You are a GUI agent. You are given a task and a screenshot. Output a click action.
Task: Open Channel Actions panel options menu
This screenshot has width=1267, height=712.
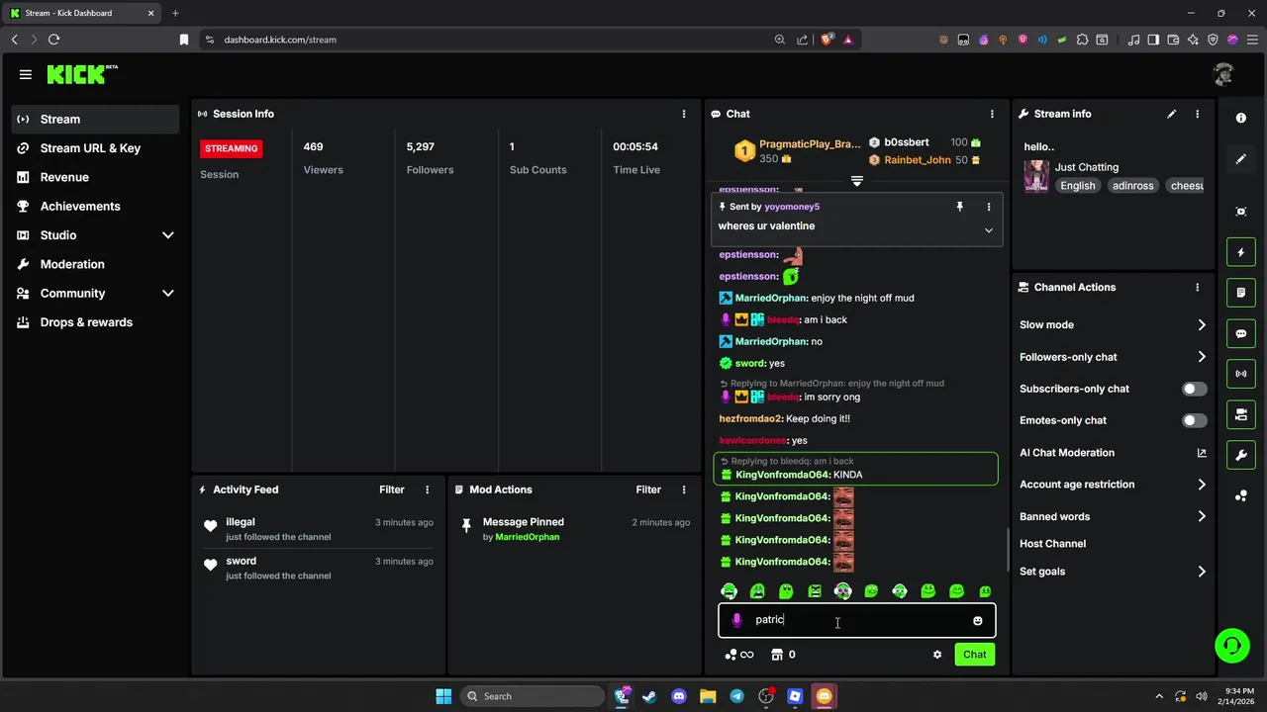tap(1197, 288)
